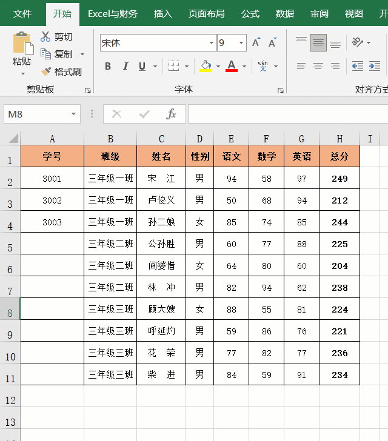Switch to 插入 Insert tab
Viewport: 388px width, 441px height.
(163, 13)
